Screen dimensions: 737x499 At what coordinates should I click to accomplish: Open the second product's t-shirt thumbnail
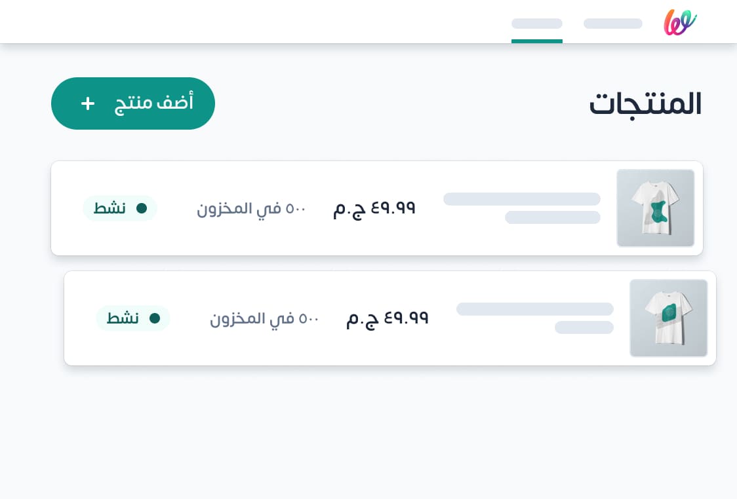pos(668,318)
